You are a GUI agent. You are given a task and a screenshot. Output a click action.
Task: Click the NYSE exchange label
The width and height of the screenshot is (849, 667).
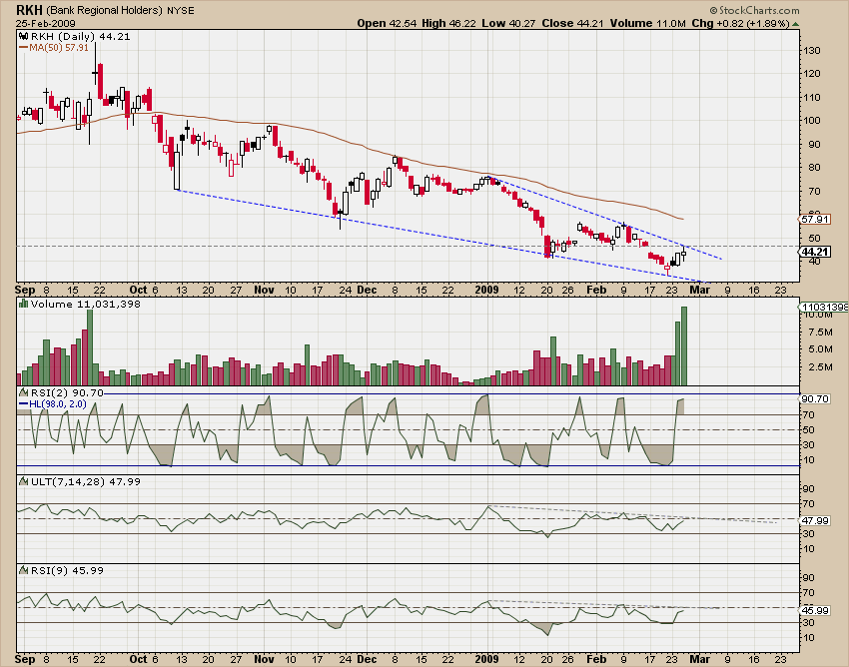click(181, 10)
